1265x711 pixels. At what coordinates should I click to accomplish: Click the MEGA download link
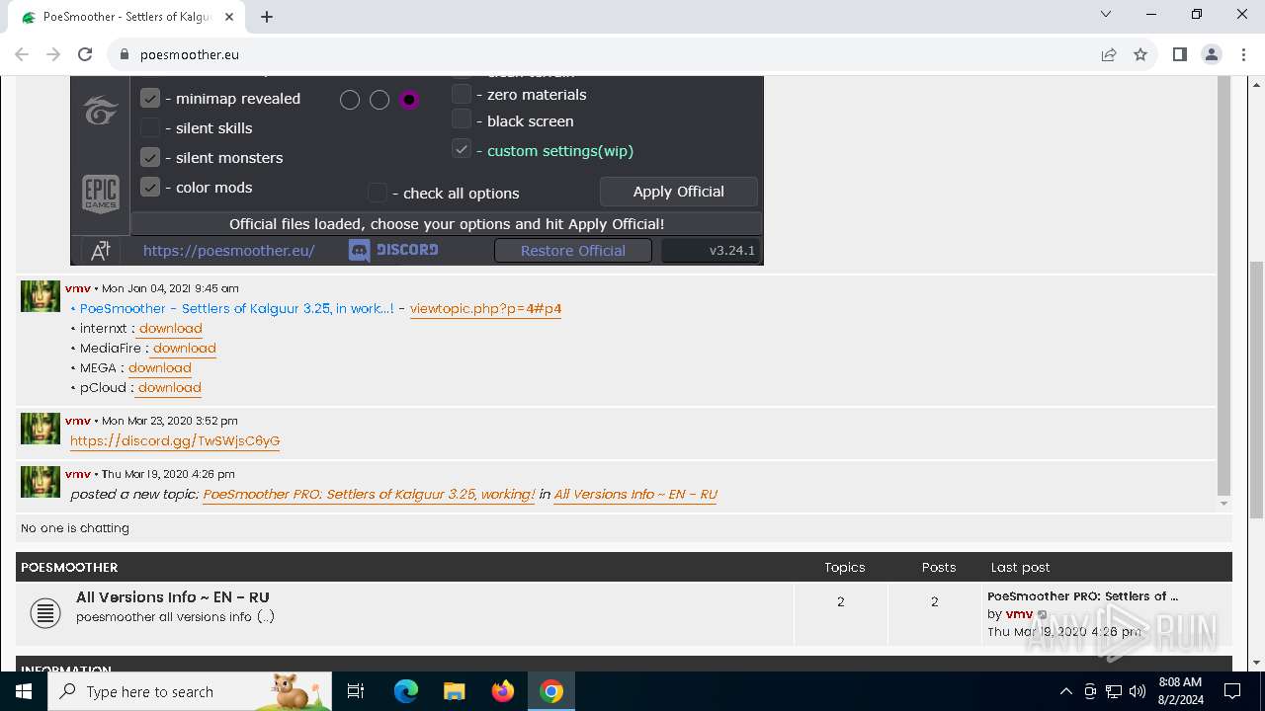pos(159,367)
